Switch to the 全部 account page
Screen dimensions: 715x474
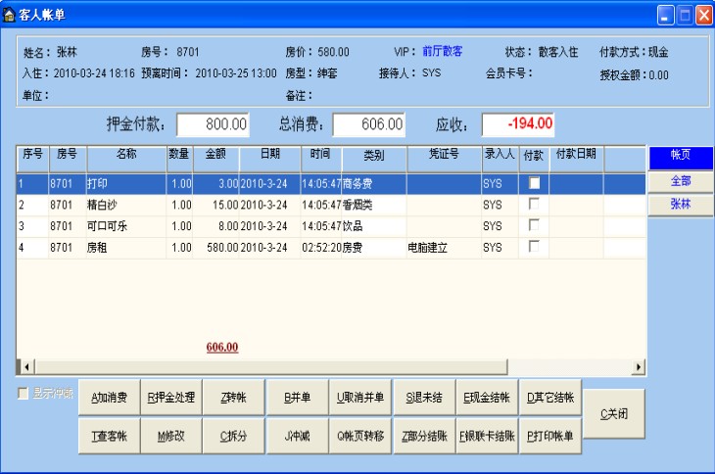(680, 181)
